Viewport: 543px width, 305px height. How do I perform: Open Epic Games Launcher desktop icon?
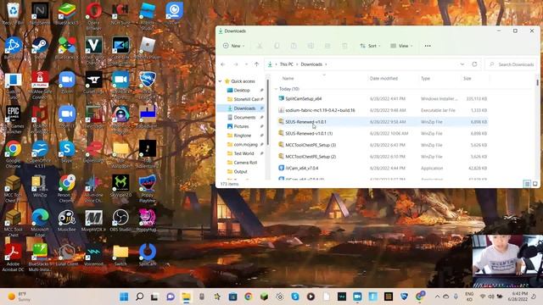(x=14, y=119)
